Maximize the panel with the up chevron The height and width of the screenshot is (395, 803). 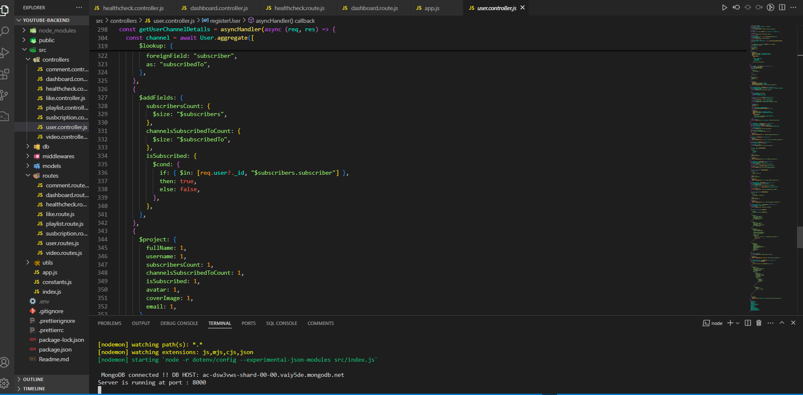(782, 323)
